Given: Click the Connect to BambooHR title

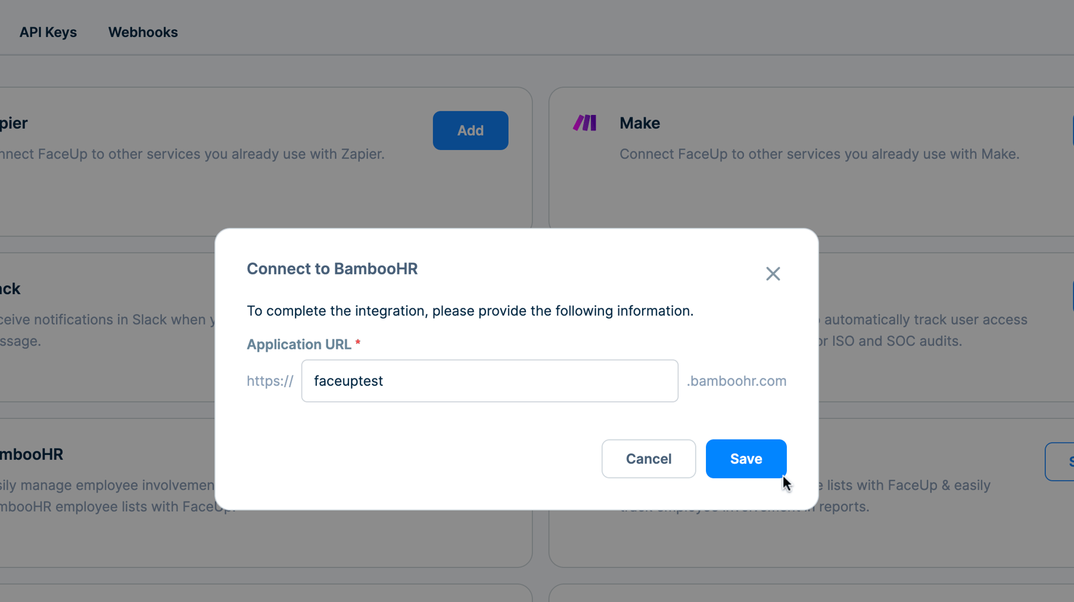Looking at the screenshot, I should point(332,269).
